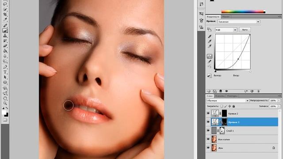The width and height of the screenshot is (283, 159).
Task: Switch to the Коррекция tab
Action: tap(213, 17)
